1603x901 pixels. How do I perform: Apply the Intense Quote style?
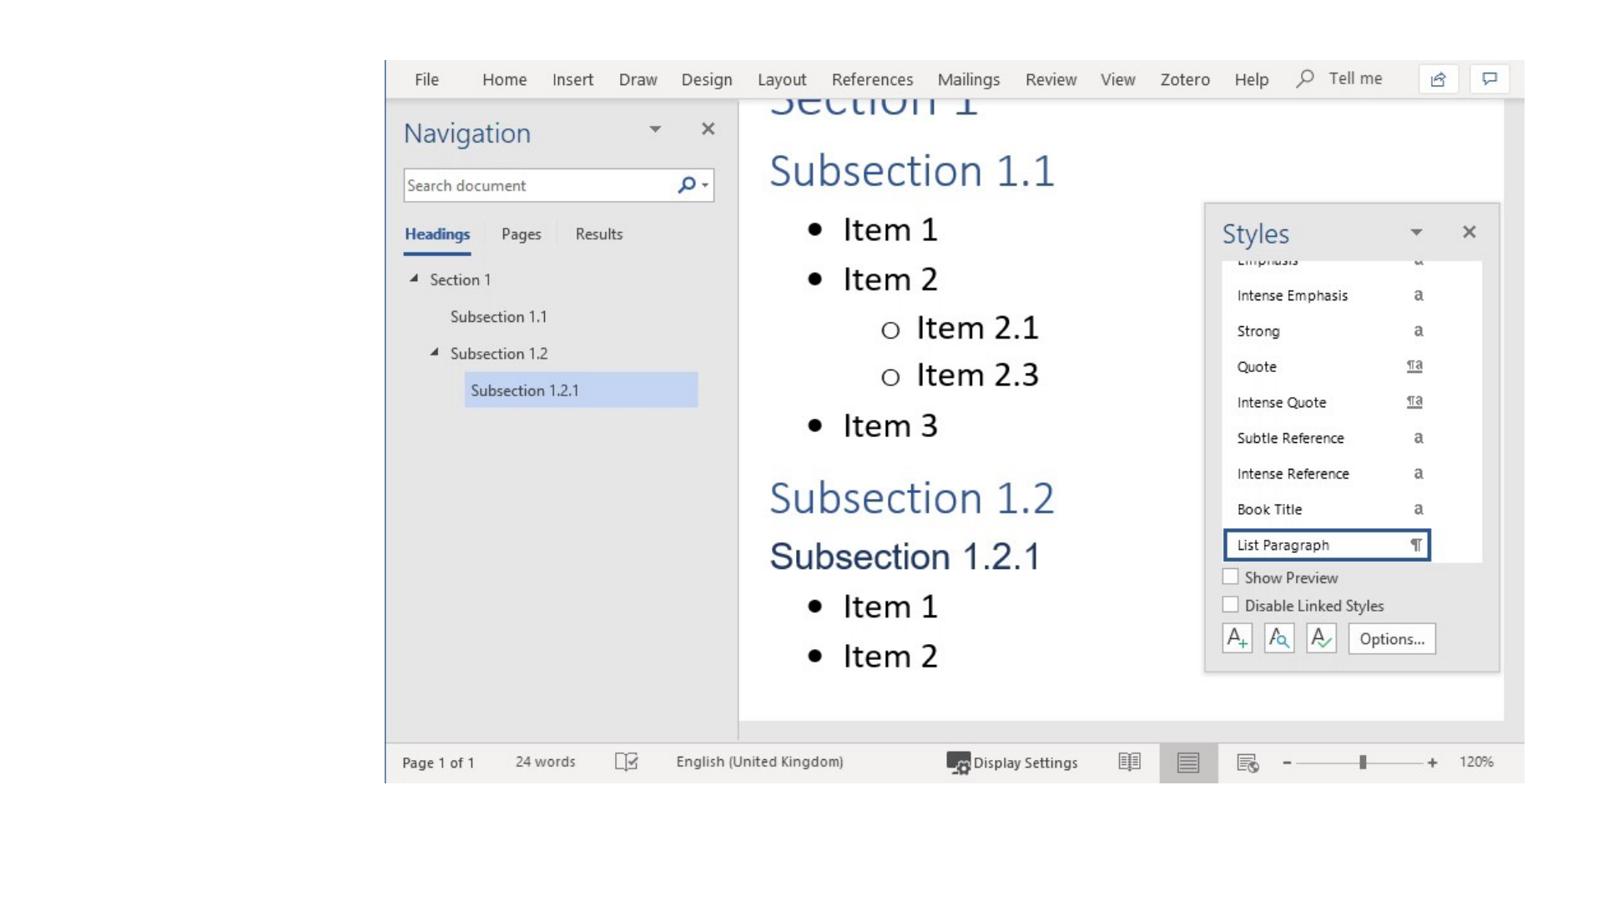click(x=1327, y=402)
